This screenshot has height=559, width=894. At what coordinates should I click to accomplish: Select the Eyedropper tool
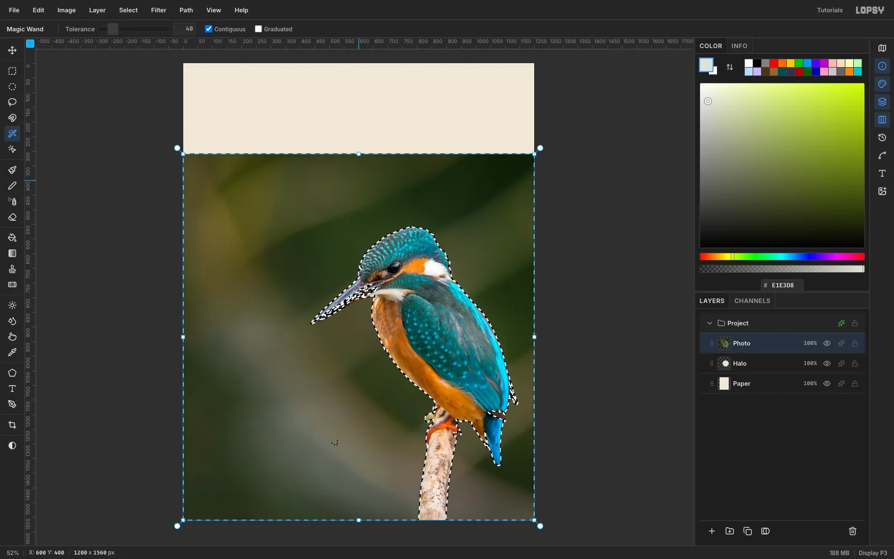(12, 352)
